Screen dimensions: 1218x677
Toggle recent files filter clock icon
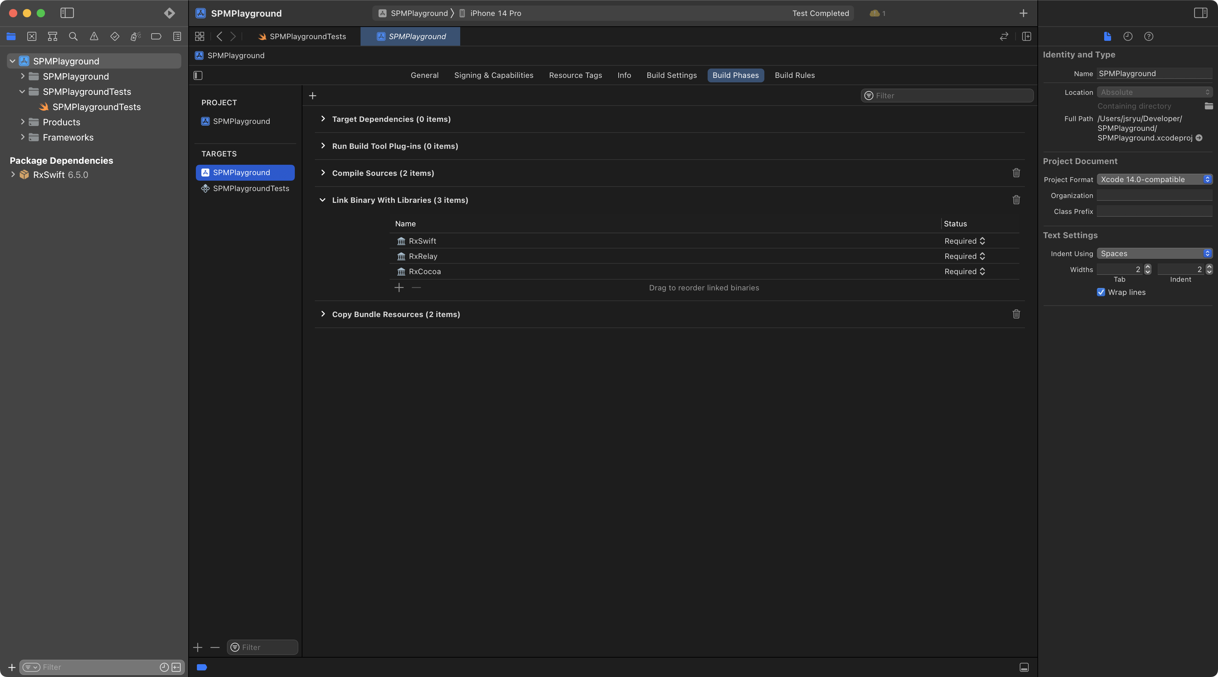164,667
